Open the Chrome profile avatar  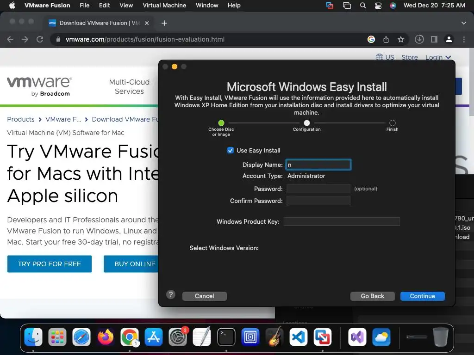coord(449,39)
